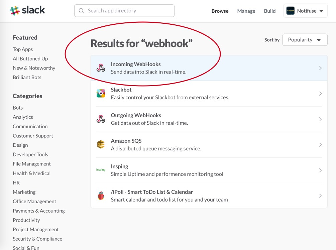Go to New & Noteworthy

(x=34, y=68)
